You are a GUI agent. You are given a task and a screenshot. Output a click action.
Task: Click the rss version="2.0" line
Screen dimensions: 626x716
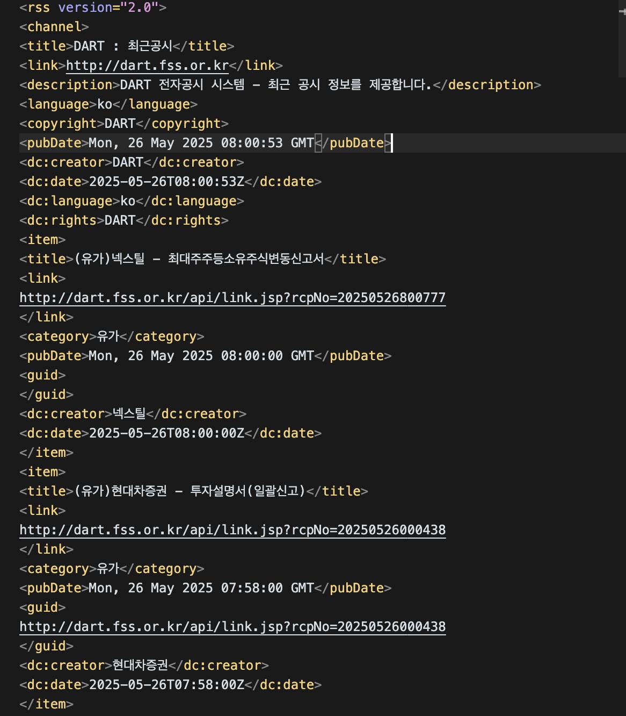point(93,8)
